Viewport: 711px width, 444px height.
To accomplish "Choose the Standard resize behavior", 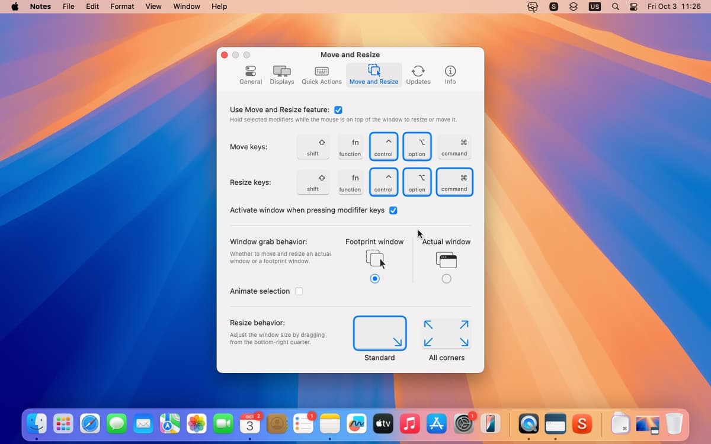I will pos(380,334).
